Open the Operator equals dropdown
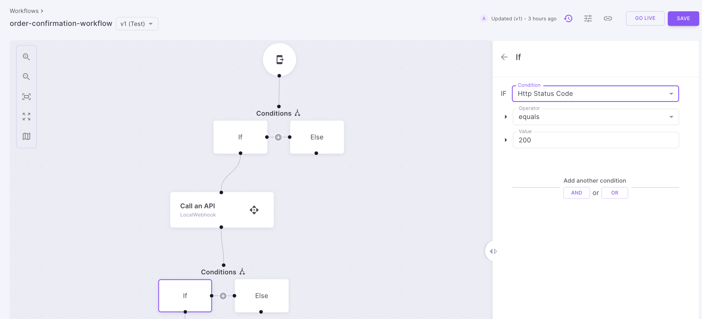702x319 pixels. coord(595,117)
